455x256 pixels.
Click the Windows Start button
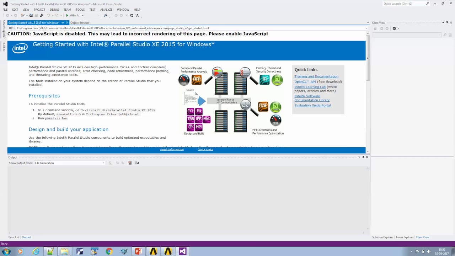[6, 251]
